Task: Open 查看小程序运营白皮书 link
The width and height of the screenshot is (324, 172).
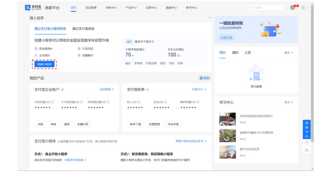Action: click(191, 141)
